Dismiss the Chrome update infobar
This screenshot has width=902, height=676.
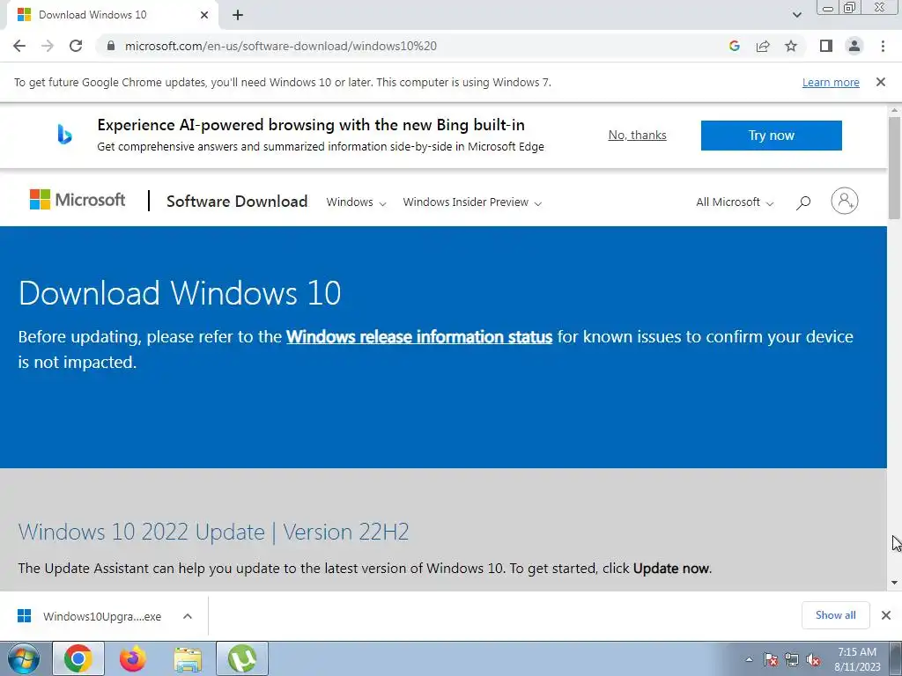(881, 82)
